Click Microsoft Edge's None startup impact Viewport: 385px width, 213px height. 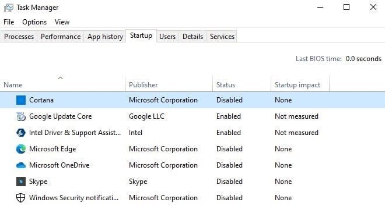[283, 149]
